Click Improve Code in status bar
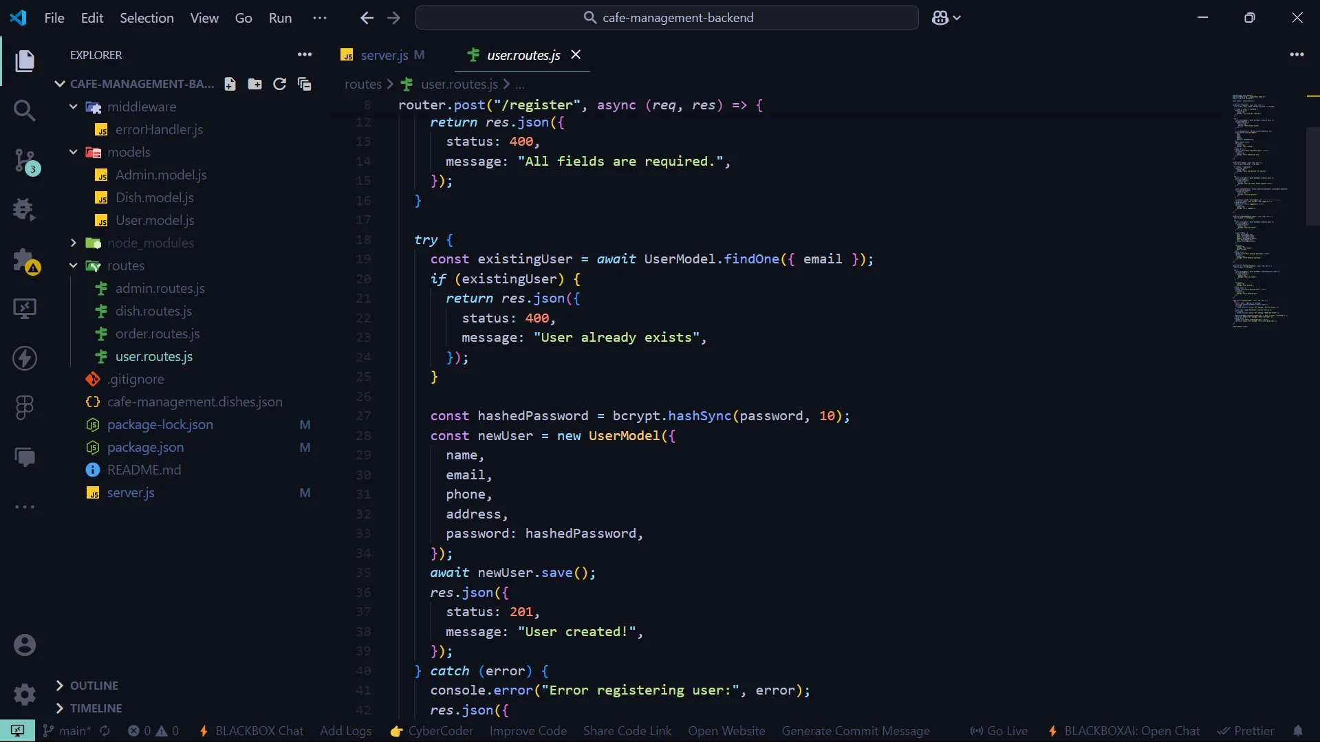The width and height of the screenshot is (1320, 742). point(528,731)
